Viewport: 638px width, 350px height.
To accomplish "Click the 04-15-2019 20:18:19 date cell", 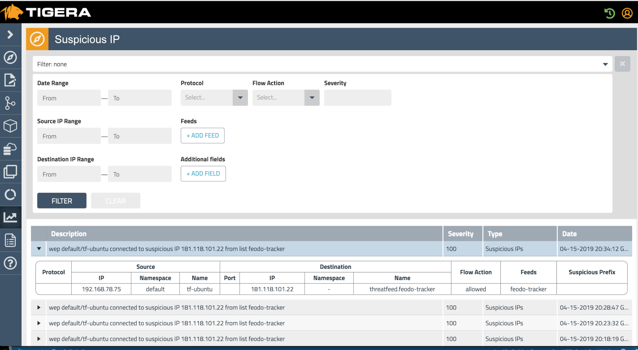I will coord(594,339).
